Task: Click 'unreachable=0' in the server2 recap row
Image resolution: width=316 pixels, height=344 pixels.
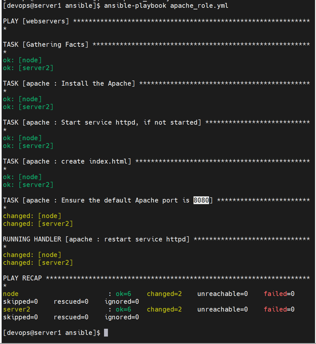Action: [x=222, y=309]
